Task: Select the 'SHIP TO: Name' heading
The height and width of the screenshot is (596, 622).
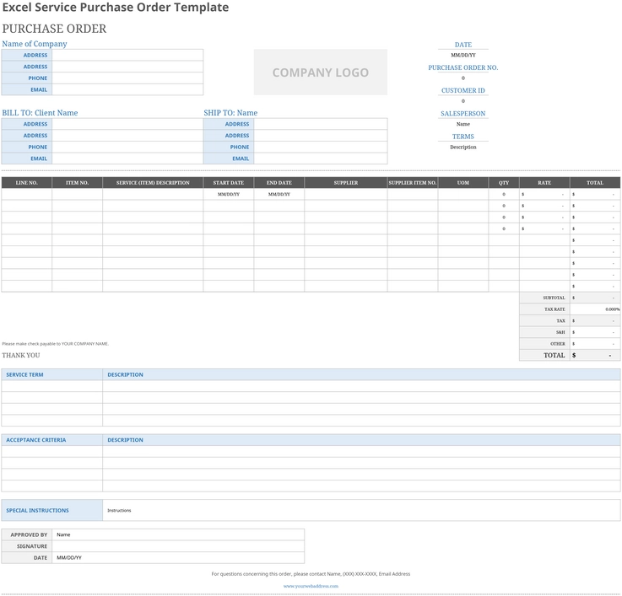Action: (x=230, y=113)
